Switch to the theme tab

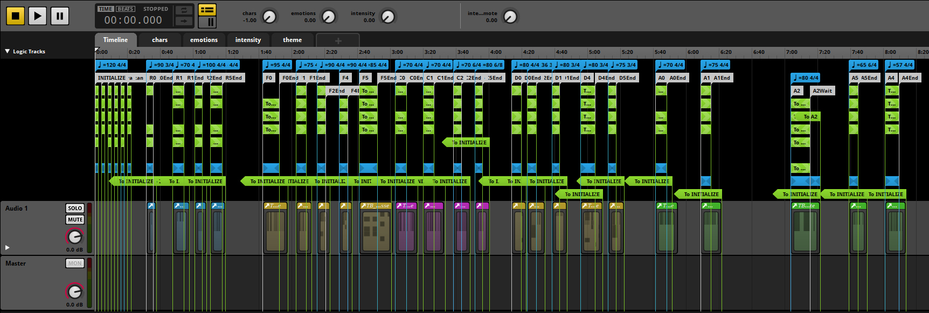point(292,40)
